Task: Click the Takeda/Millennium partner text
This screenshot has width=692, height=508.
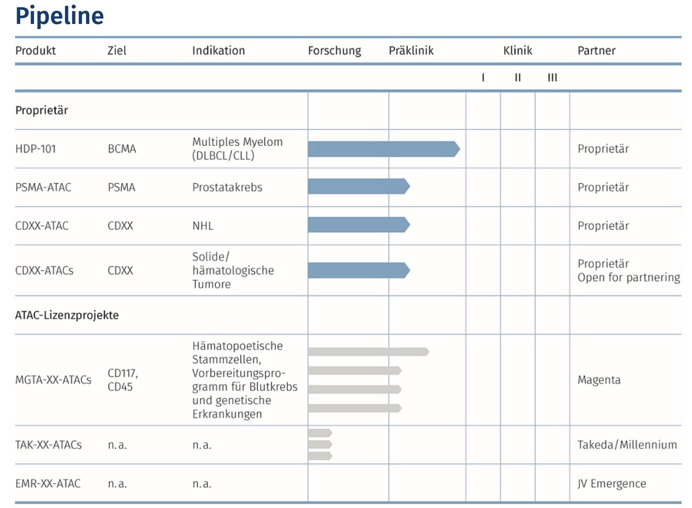Action: 627,445
